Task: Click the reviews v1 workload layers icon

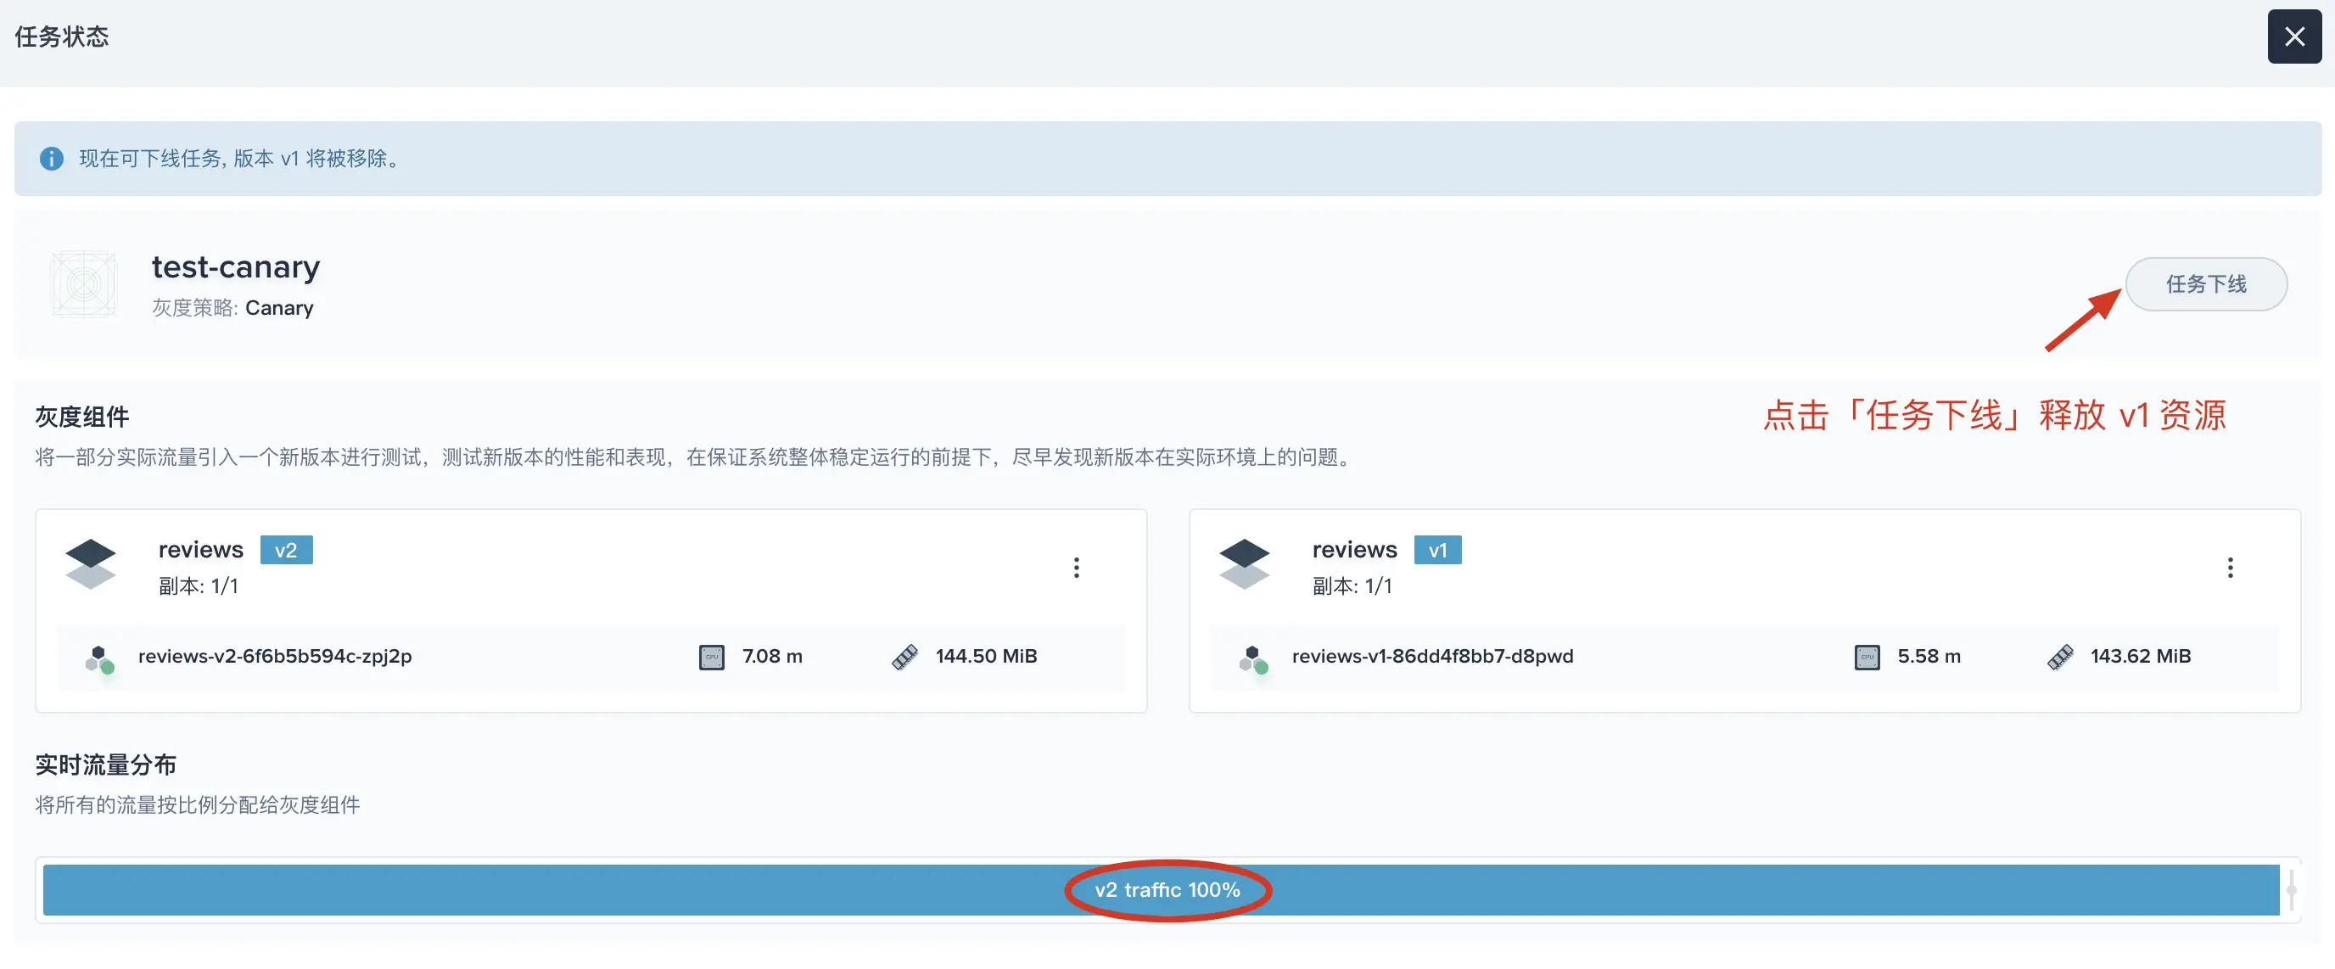Action: click(1244, 563)
